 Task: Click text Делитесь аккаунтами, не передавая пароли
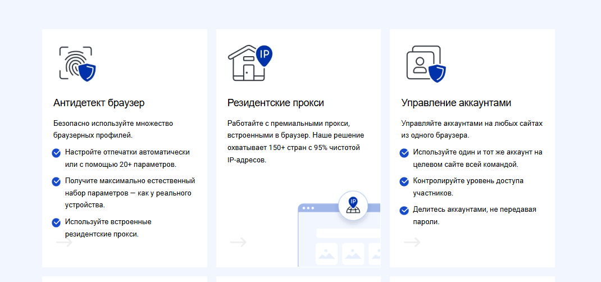point(475,216)
